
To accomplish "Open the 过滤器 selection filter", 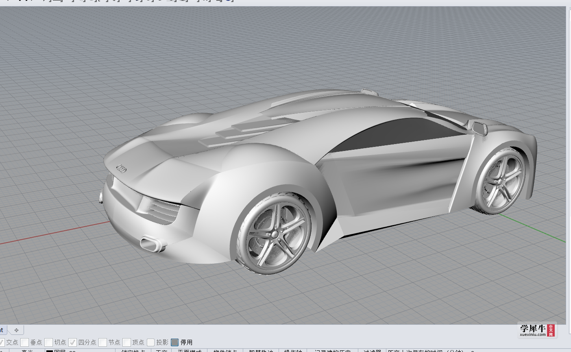I will (372, 350).
